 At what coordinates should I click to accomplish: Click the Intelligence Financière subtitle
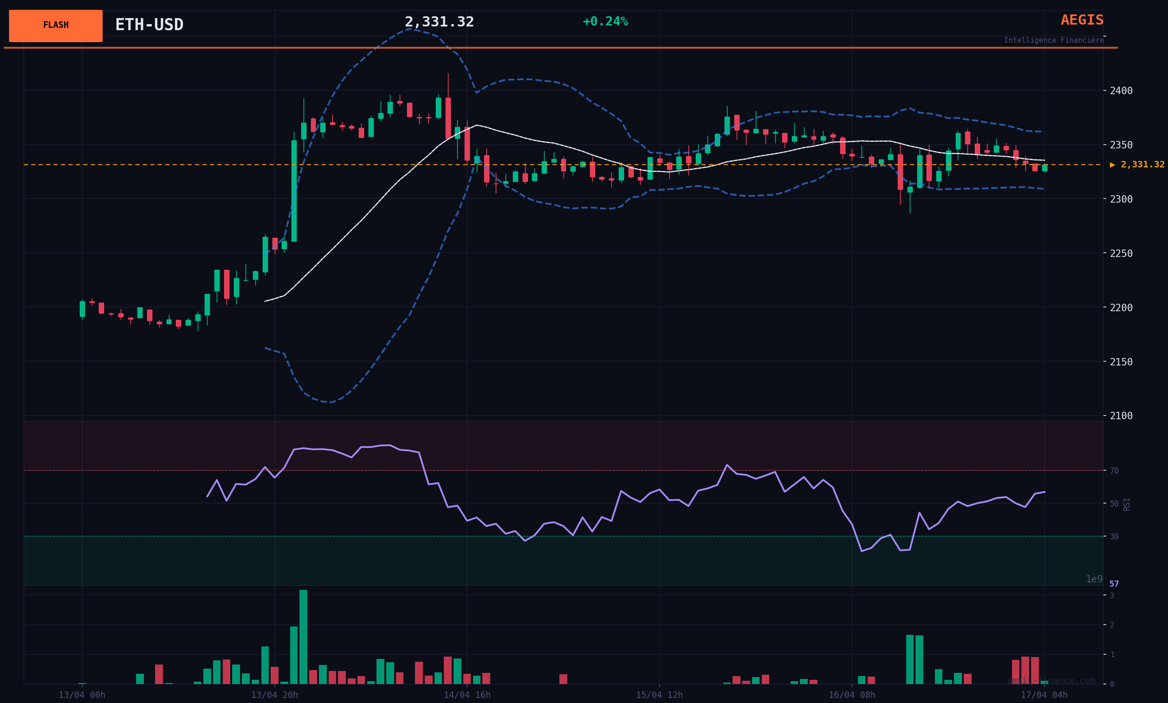(x=1053, y=40)
